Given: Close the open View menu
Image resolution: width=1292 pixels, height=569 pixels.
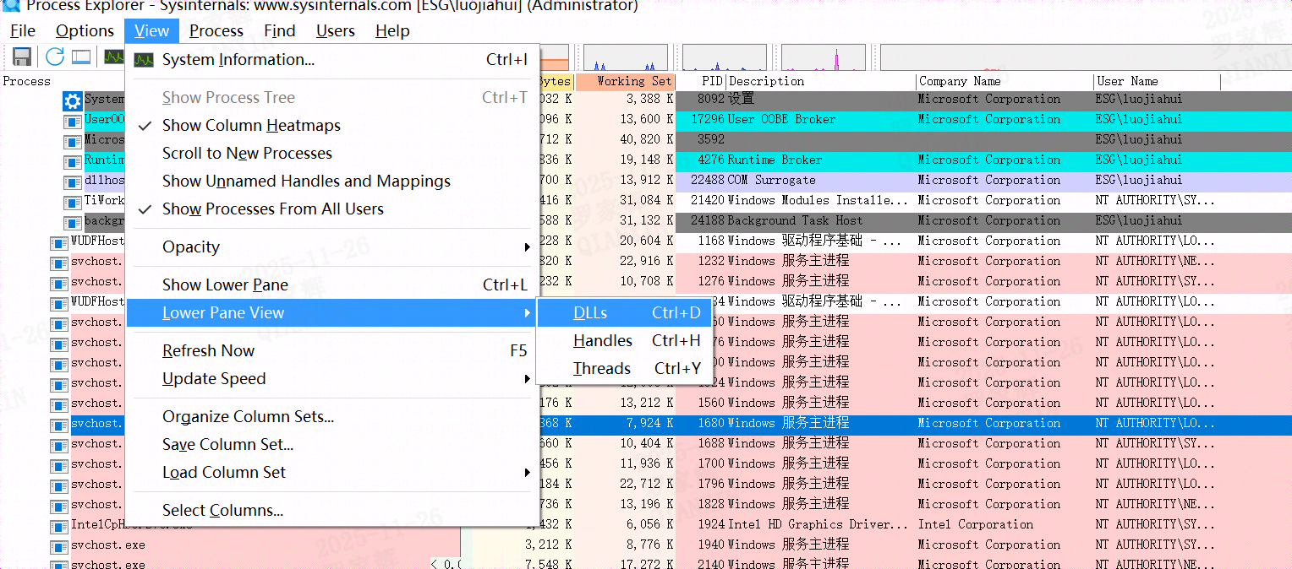Looking at the screenshot, I should point(152,31).
